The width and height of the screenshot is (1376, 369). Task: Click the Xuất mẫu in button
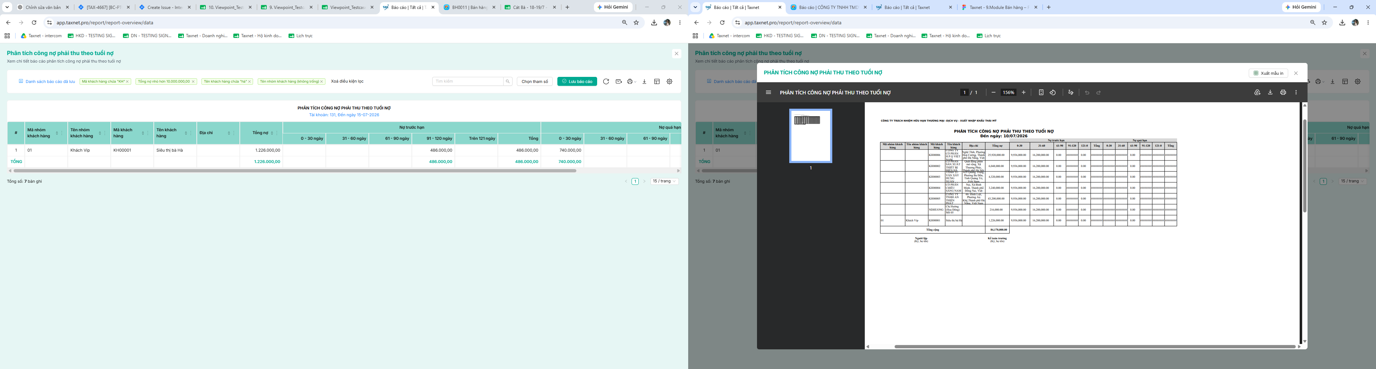click(1268, 73)
